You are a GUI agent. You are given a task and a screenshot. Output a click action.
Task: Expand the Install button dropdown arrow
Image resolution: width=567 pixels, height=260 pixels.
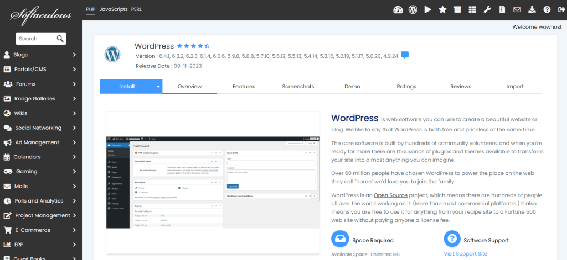(x=158, y=87)
